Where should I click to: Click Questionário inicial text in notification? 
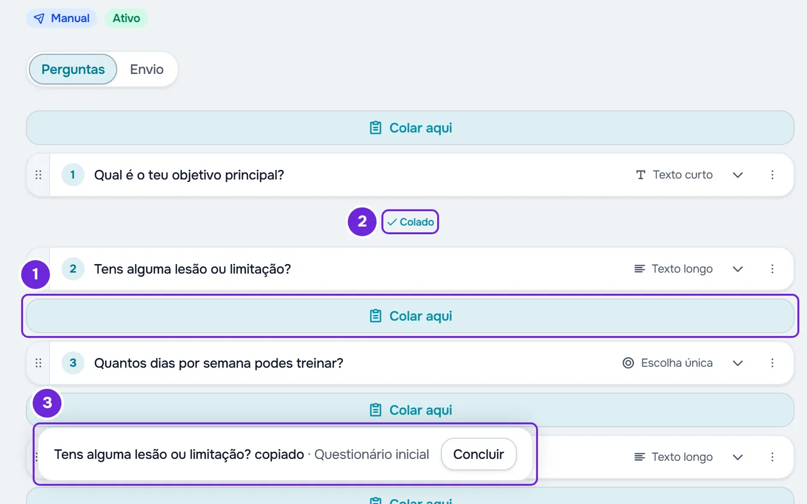click(x=372, y=454)
